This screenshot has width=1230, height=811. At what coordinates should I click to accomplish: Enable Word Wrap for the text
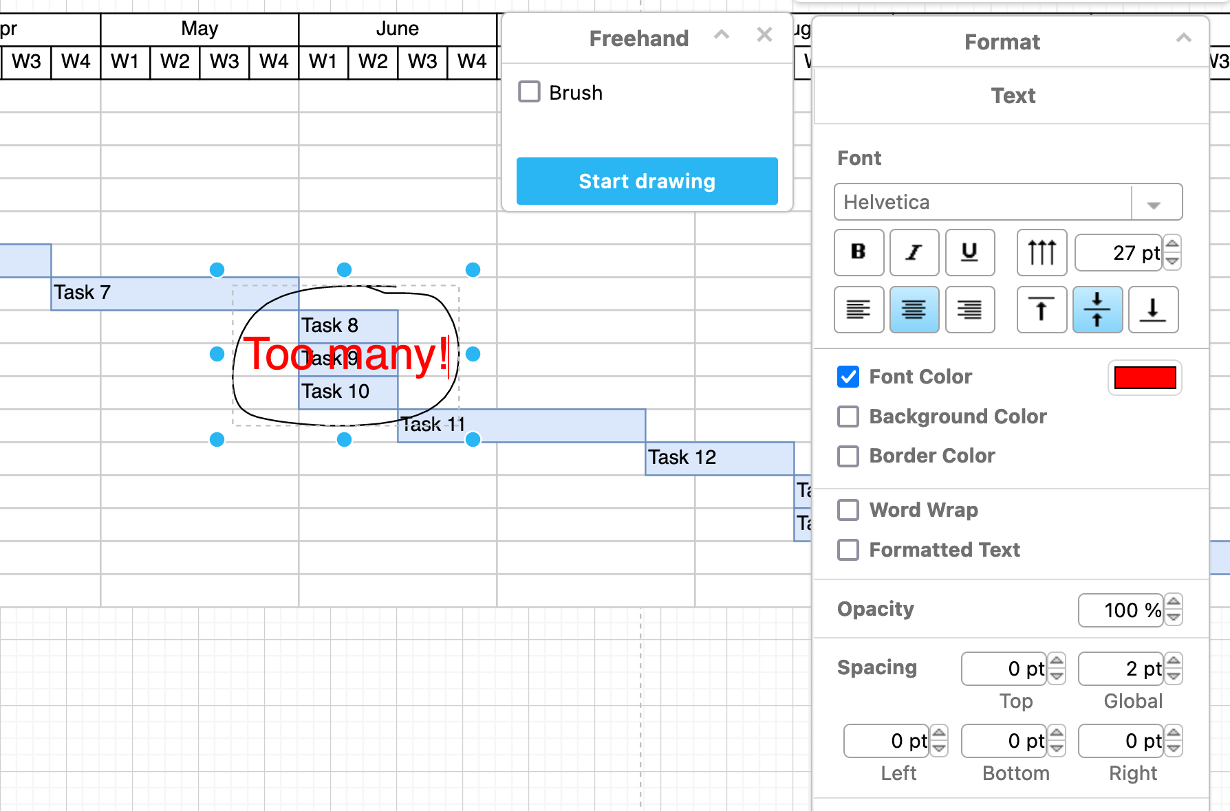848,510
